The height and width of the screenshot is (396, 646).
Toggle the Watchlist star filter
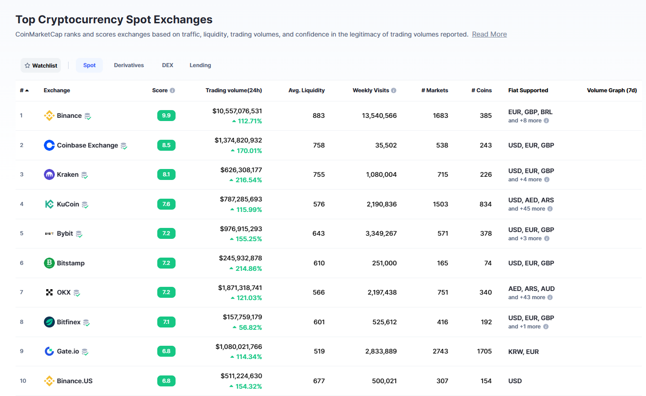(41, 65)
